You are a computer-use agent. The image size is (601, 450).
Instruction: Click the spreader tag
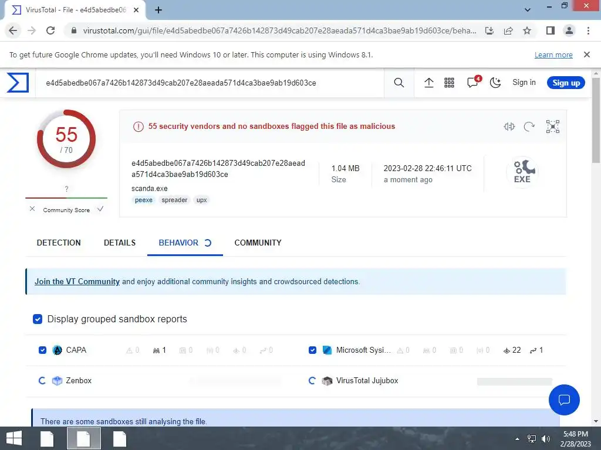click(174, 200)
